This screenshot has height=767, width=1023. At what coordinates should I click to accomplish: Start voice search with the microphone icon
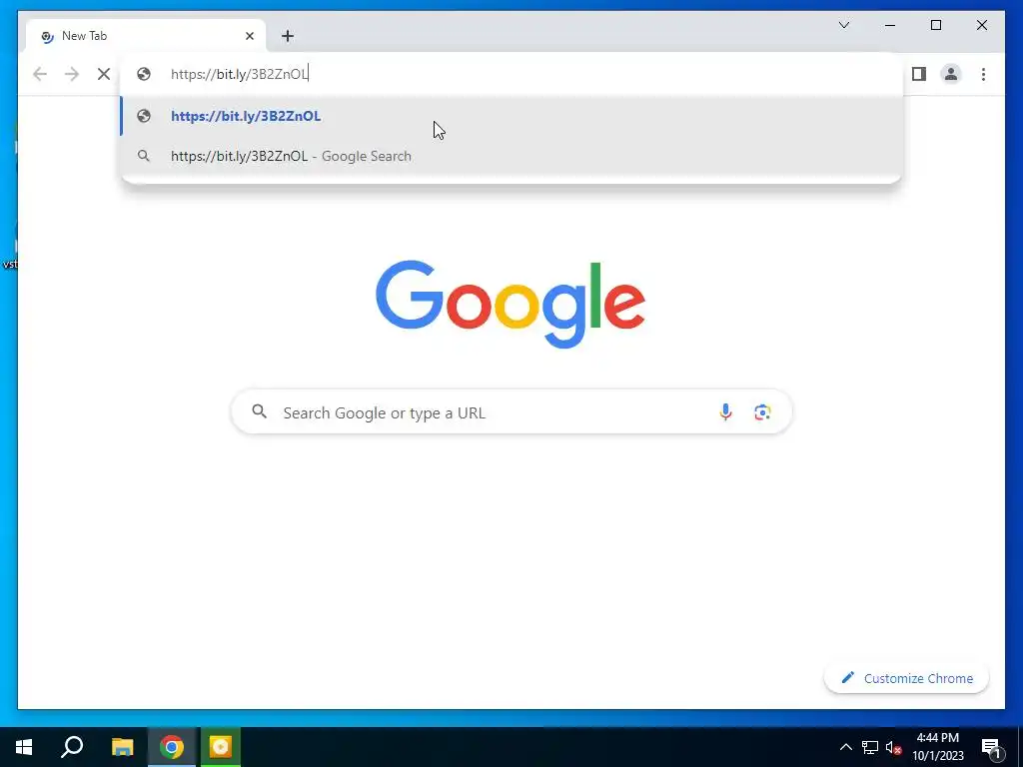tap(725, 412)
